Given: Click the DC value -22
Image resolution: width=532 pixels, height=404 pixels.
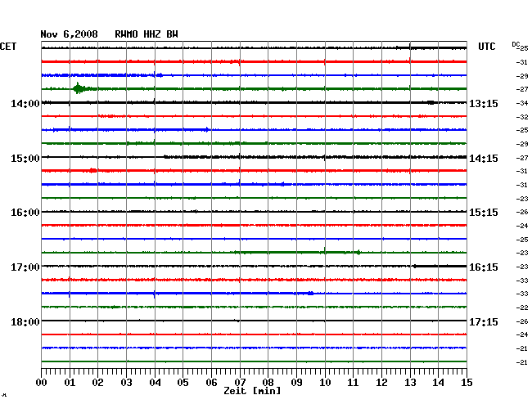Looking at the screenshot, I should pyautogui.click(x=522, y=307).
